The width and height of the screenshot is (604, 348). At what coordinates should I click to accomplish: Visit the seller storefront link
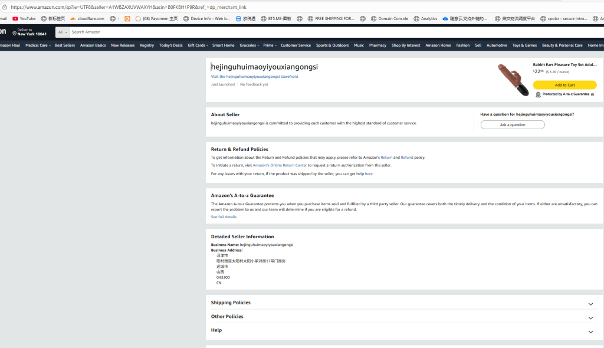pyautogui.click(x=254, y=77)
